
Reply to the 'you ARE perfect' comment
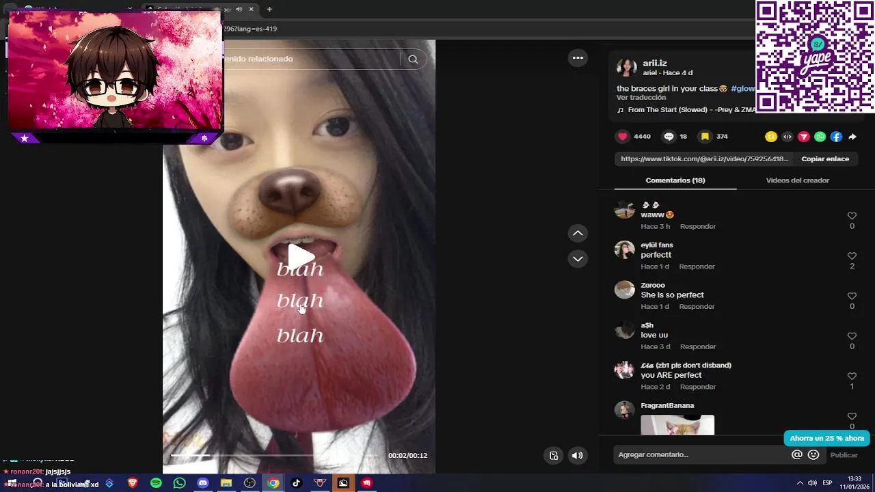tap(698, 387)
